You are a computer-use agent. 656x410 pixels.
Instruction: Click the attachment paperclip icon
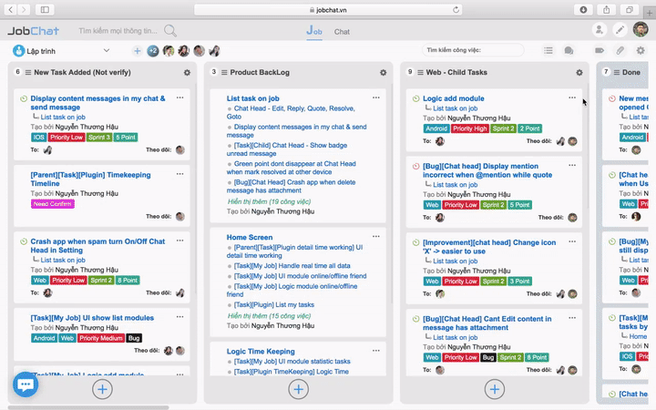[x=620, y=51]
